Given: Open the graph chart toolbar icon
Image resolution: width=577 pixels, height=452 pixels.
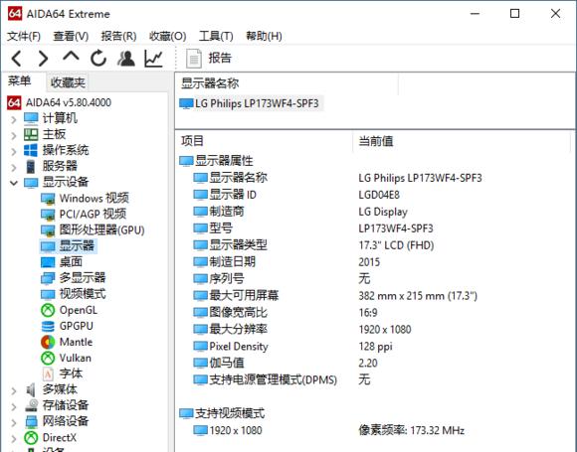Looking at the screenshot, I should pyautogui.click(x=153, y=59).
